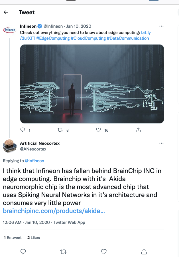Open more options on Artificial Neocortex tweet
The image size is (179, 257).
(161, 143)
